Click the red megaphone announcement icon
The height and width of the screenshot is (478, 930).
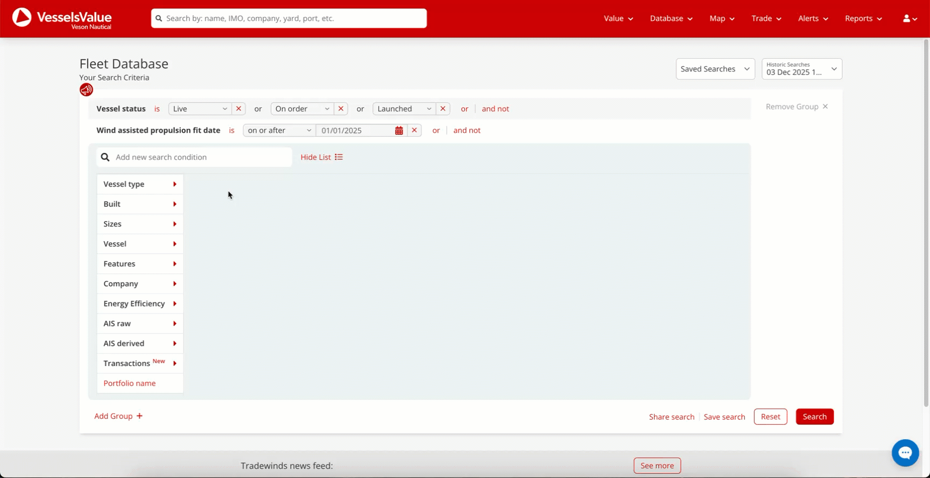pos(86,90)
